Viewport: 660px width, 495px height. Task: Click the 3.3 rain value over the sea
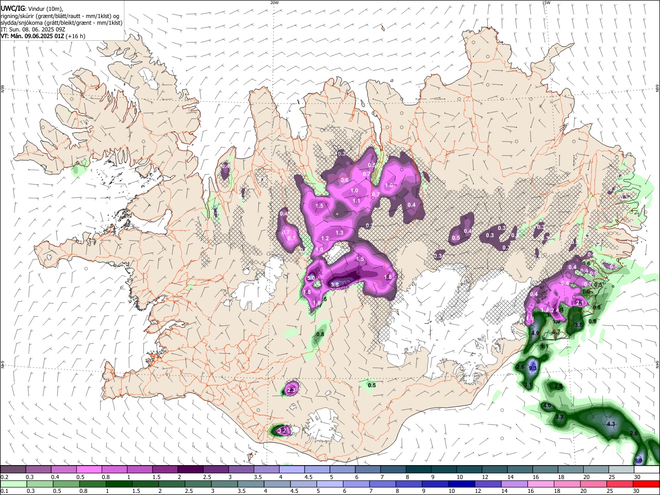[560, 417]
